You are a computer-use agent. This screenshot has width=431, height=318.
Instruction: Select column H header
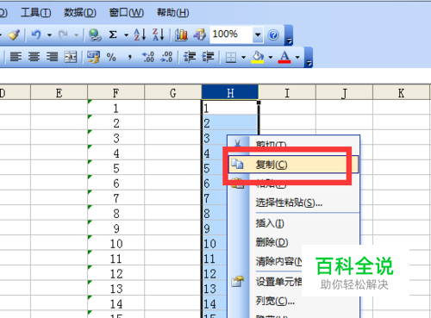pyautogui.click(x=230, y=93)
